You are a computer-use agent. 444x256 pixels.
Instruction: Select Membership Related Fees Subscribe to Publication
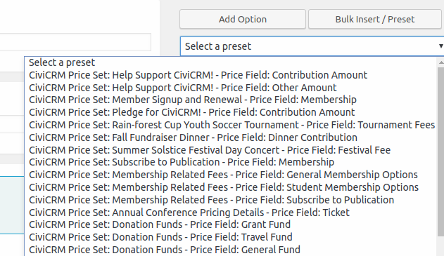[x=231, y=200]
